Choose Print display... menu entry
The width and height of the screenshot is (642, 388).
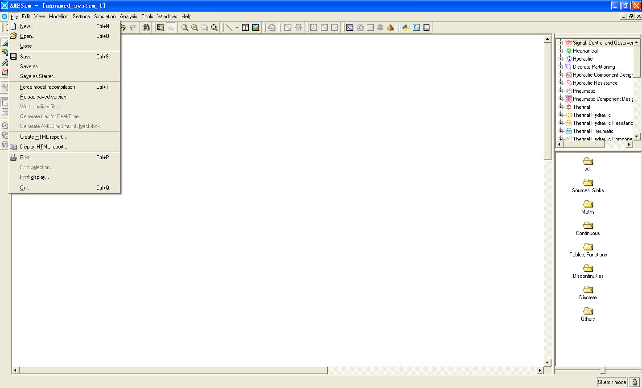pyautogui.click(x=65, y=177)
